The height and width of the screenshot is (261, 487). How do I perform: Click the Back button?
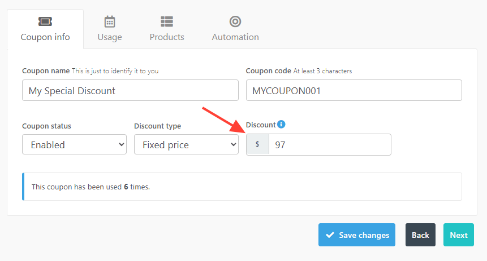(420, 235)
